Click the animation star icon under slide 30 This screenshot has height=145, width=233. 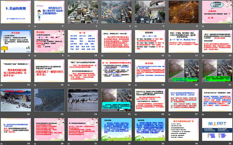point(35,144)
